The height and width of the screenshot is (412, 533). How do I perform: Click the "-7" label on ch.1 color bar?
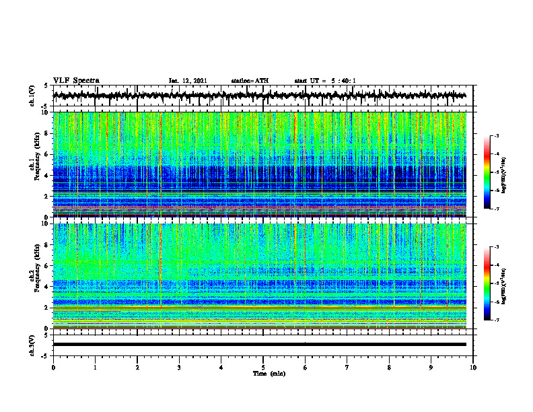(x=497, y=209)
